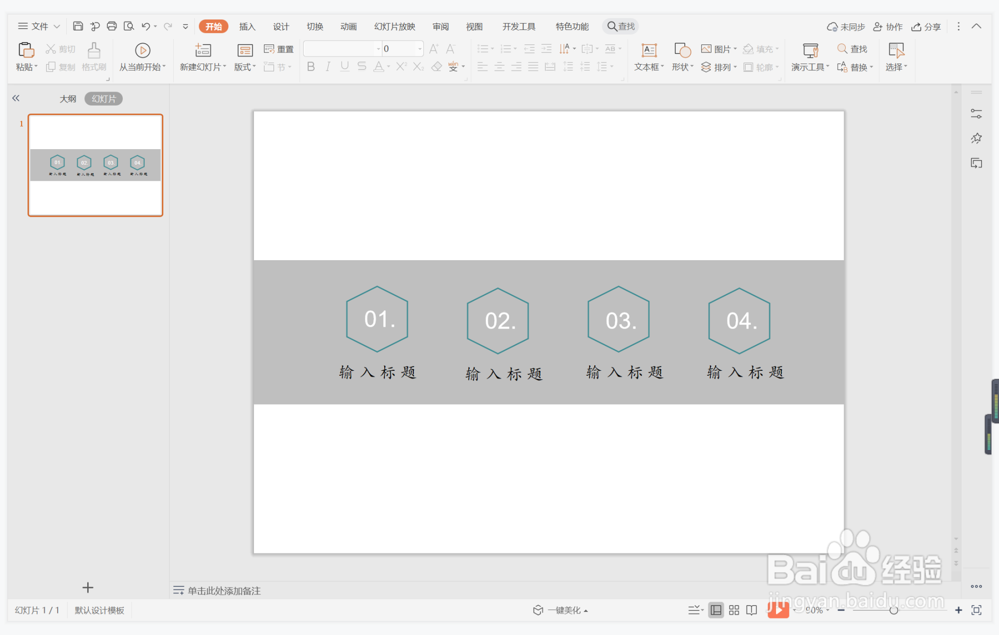Viewport: 999px width, 635px height.
Task: Click the New Slide icon
Action: coord(203,50)
